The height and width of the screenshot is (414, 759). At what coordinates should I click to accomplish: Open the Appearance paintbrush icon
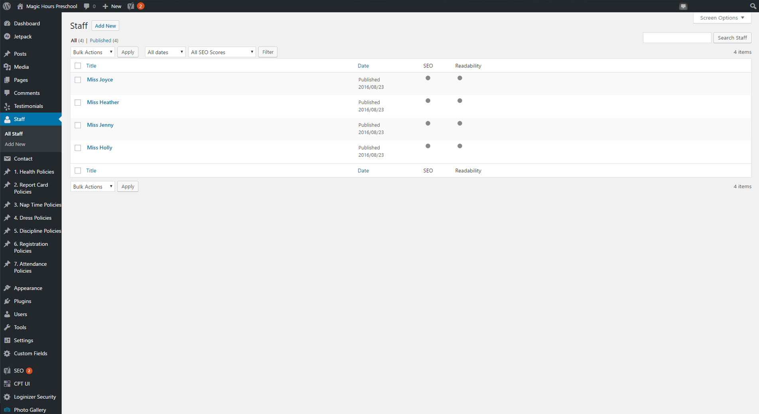click(x=8, y=288)
